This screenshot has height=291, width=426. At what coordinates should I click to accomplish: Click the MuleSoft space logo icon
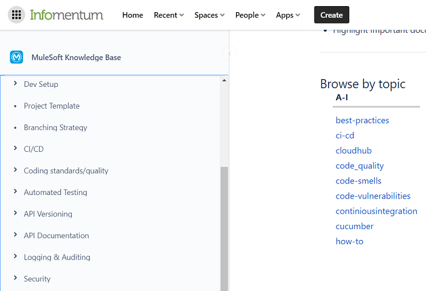pyautogui.click(x=16, y=57)
